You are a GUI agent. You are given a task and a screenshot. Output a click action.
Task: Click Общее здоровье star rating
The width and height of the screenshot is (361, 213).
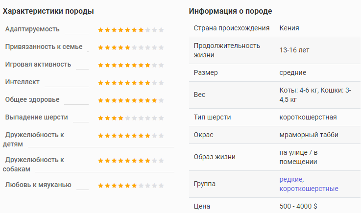[x=131, y=100]
